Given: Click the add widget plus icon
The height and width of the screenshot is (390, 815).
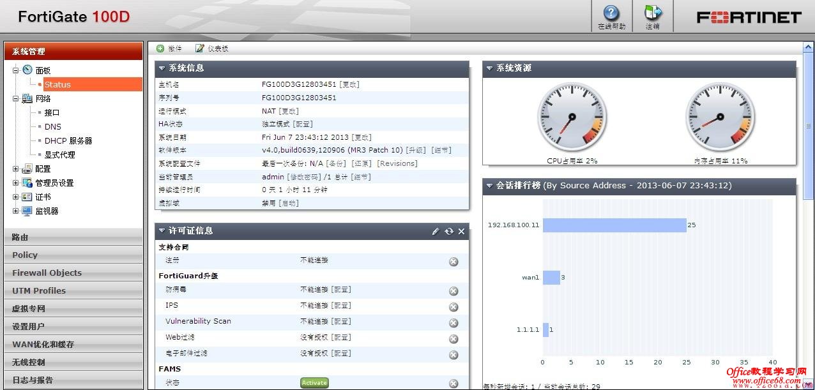Looking at the screenshot, I should (160, 49).
